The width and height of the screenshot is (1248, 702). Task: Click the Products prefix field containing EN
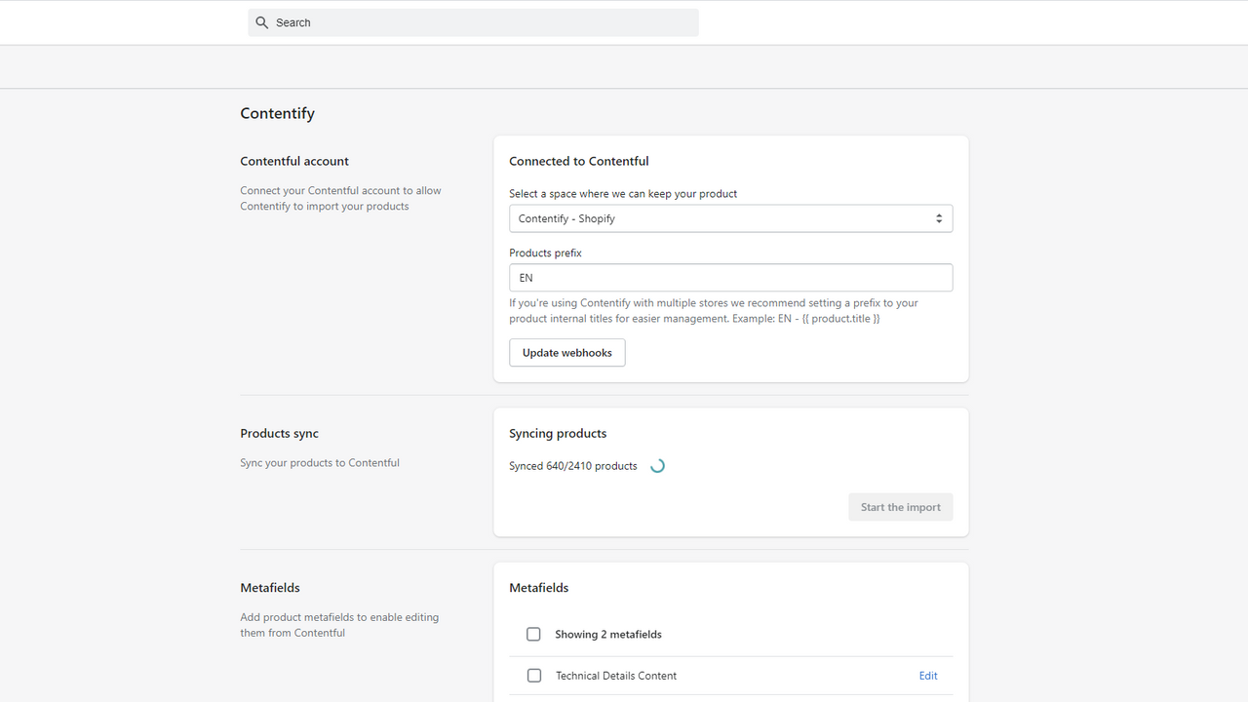coord(730,277)
